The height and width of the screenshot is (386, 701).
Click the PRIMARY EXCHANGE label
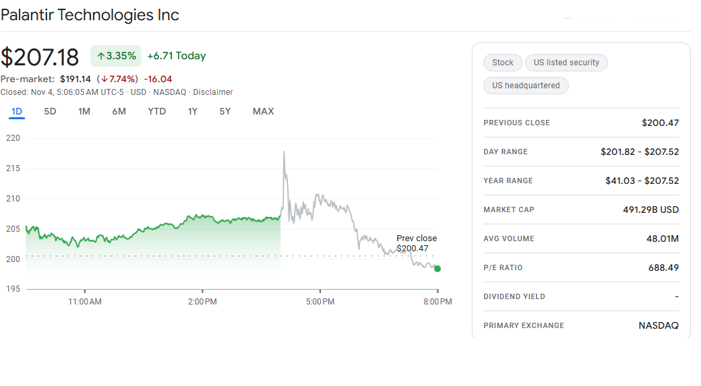coord(524,325)
